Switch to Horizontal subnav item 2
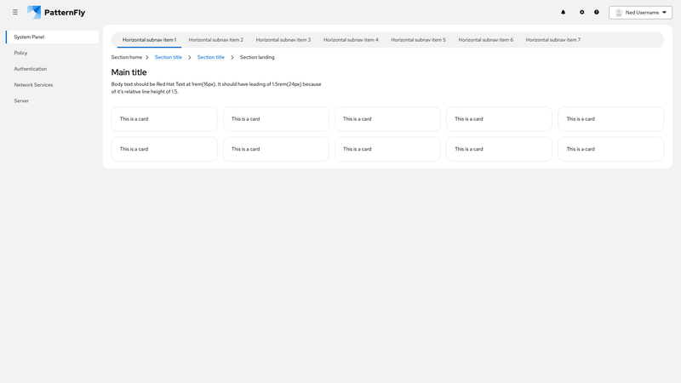This screenshot has width=681, height=383. [x=216, y=40]
